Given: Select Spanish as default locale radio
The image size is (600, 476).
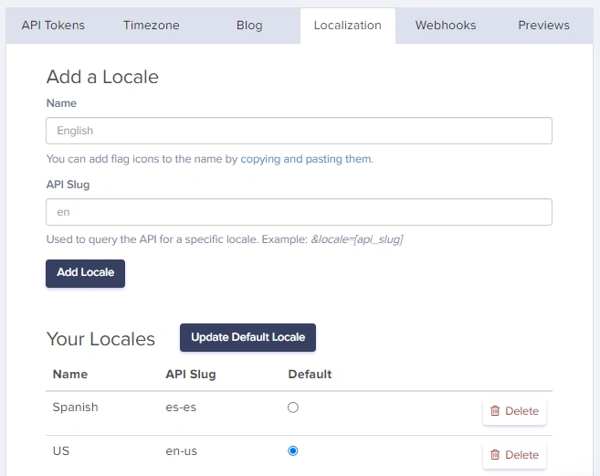Looking at the screenshot, I should coord(293,407).
